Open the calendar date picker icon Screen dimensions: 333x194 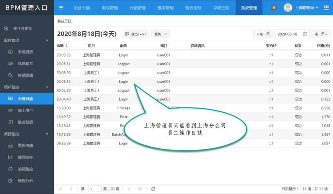pyautogui.click(x=305, y=34)
